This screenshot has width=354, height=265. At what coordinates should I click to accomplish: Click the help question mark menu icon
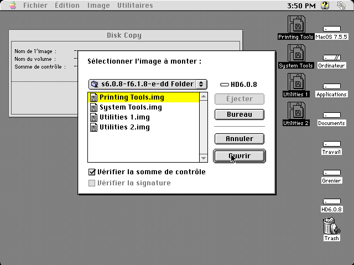[325, 6]
